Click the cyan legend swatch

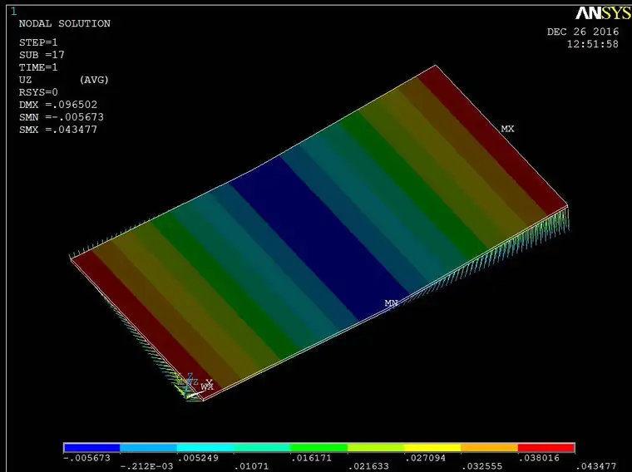[x=205, y=448]
